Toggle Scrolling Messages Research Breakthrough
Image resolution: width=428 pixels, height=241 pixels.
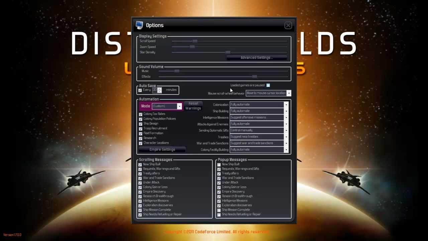pos(140,196)
